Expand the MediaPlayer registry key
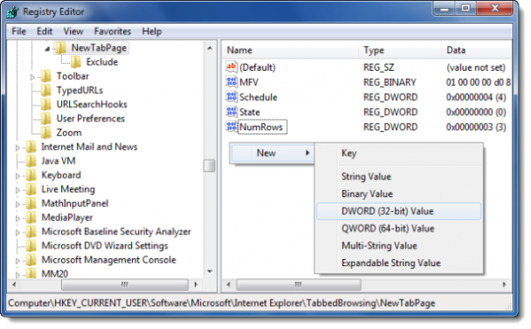The height and width of the screenshot is (329, 531). point(18,218)
